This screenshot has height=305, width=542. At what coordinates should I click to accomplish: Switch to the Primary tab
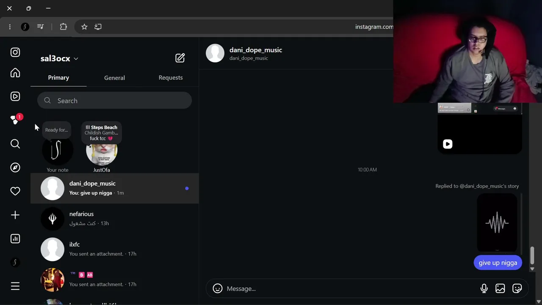pyautogui.click(x=58, y=78)
